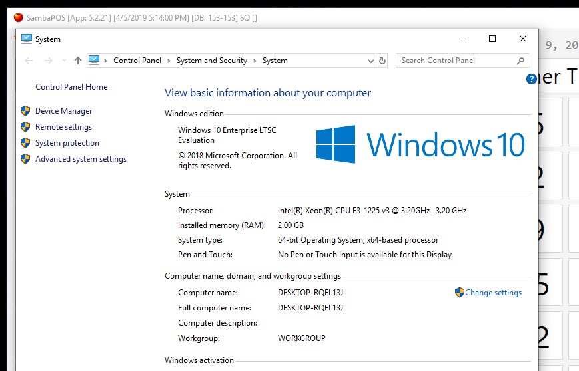
Task: Expand the address bar history dropdown
Action: coord(371,61)
